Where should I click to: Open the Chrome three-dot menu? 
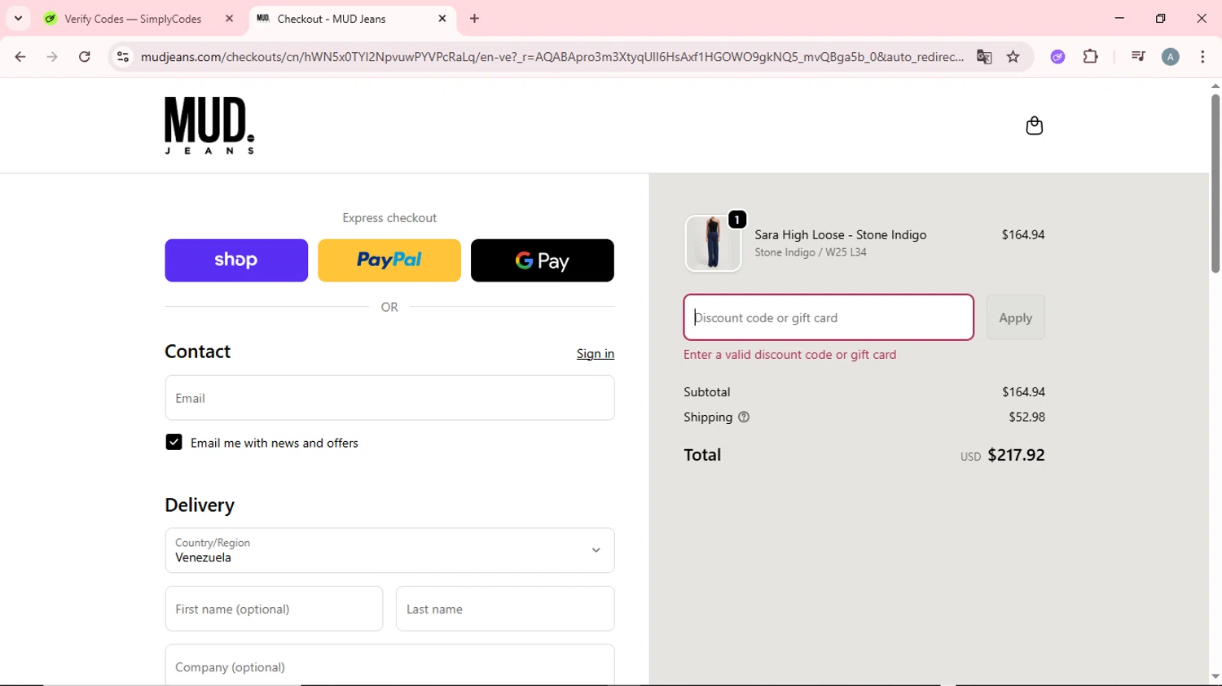[1202, 57]
